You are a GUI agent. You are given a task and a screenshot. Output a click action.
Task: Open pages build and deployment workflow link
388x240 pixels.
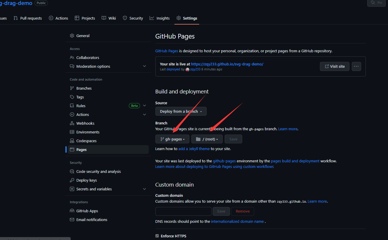(295, 161)
